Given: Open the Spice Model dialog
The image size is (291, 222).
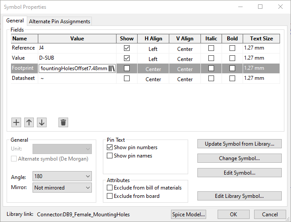Looking at the screenshot, I should click(x=189, y=215).
